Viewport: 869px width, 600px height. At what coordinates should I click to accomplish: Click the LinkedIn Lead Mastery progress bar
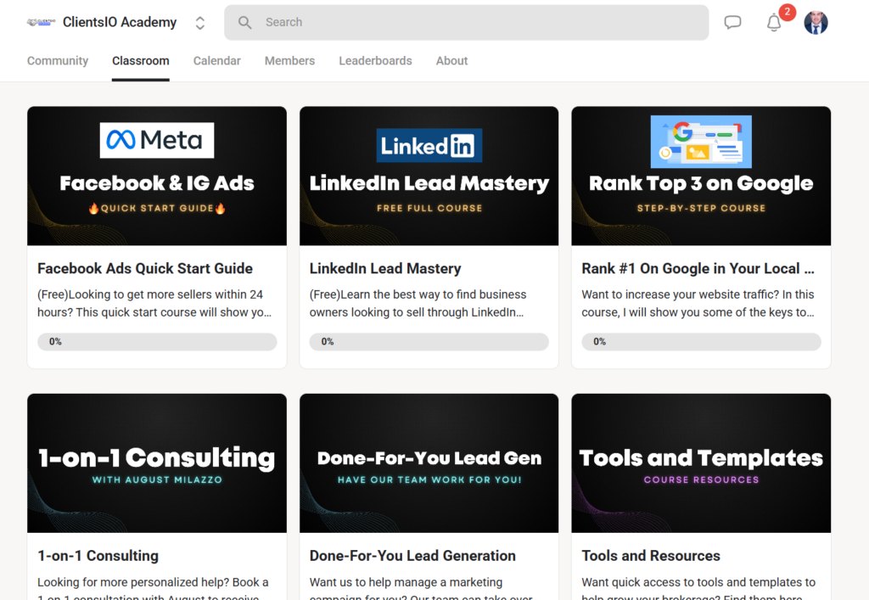429,342
